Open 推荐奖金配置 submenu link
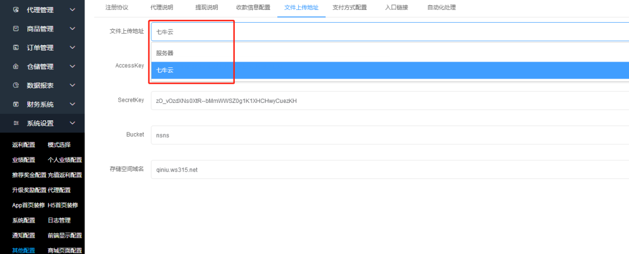629x254 pixels. coord(29,175)
